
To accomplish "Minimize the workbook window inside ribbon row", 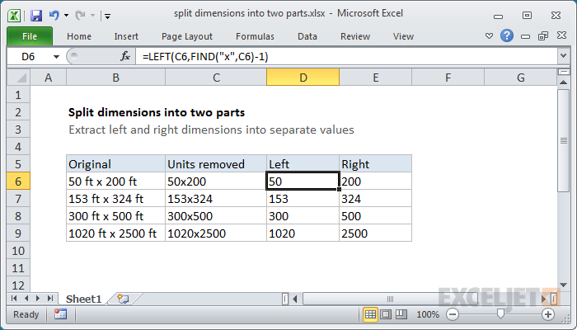I will (526, 36).
